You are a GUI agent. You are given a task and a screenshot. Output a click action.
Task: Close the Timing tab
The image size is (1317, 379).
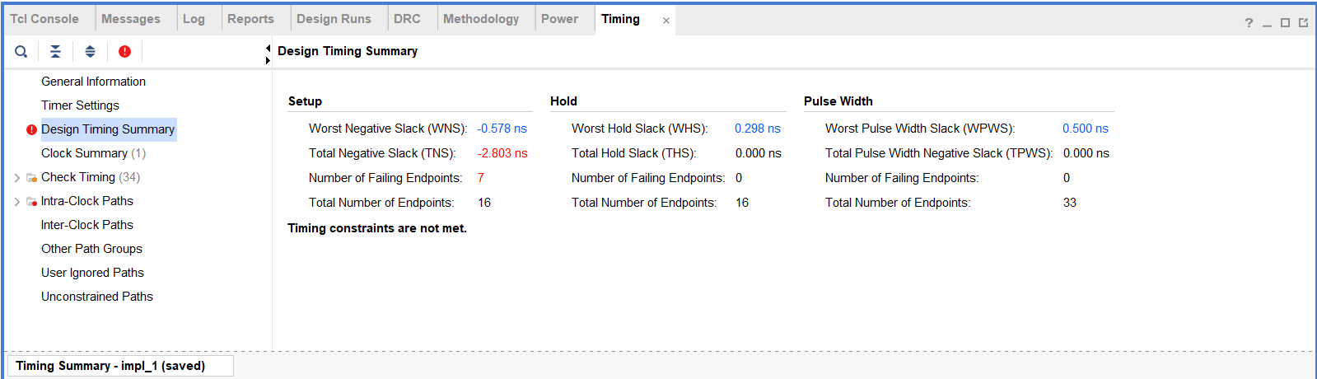click(666, 21)
